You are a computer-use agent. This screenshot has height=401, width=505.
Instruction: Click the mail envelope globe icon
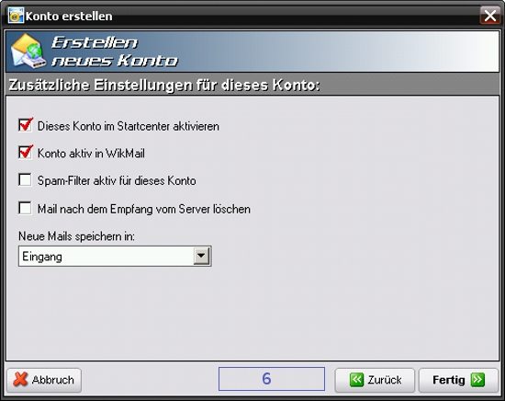click(x=28, y=52)
